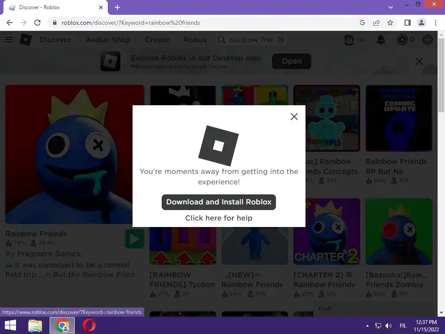Image resolution: width=445 pixels, height=334 pixels.
Task: Show hidden system tray icons
Action: (x=367, y=326)
